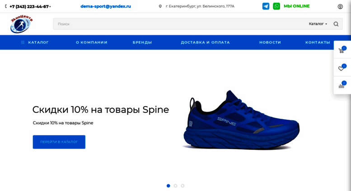This screenshot has width=351, height=191.
Task: Select the second slider dot
Action: (175, 186)
